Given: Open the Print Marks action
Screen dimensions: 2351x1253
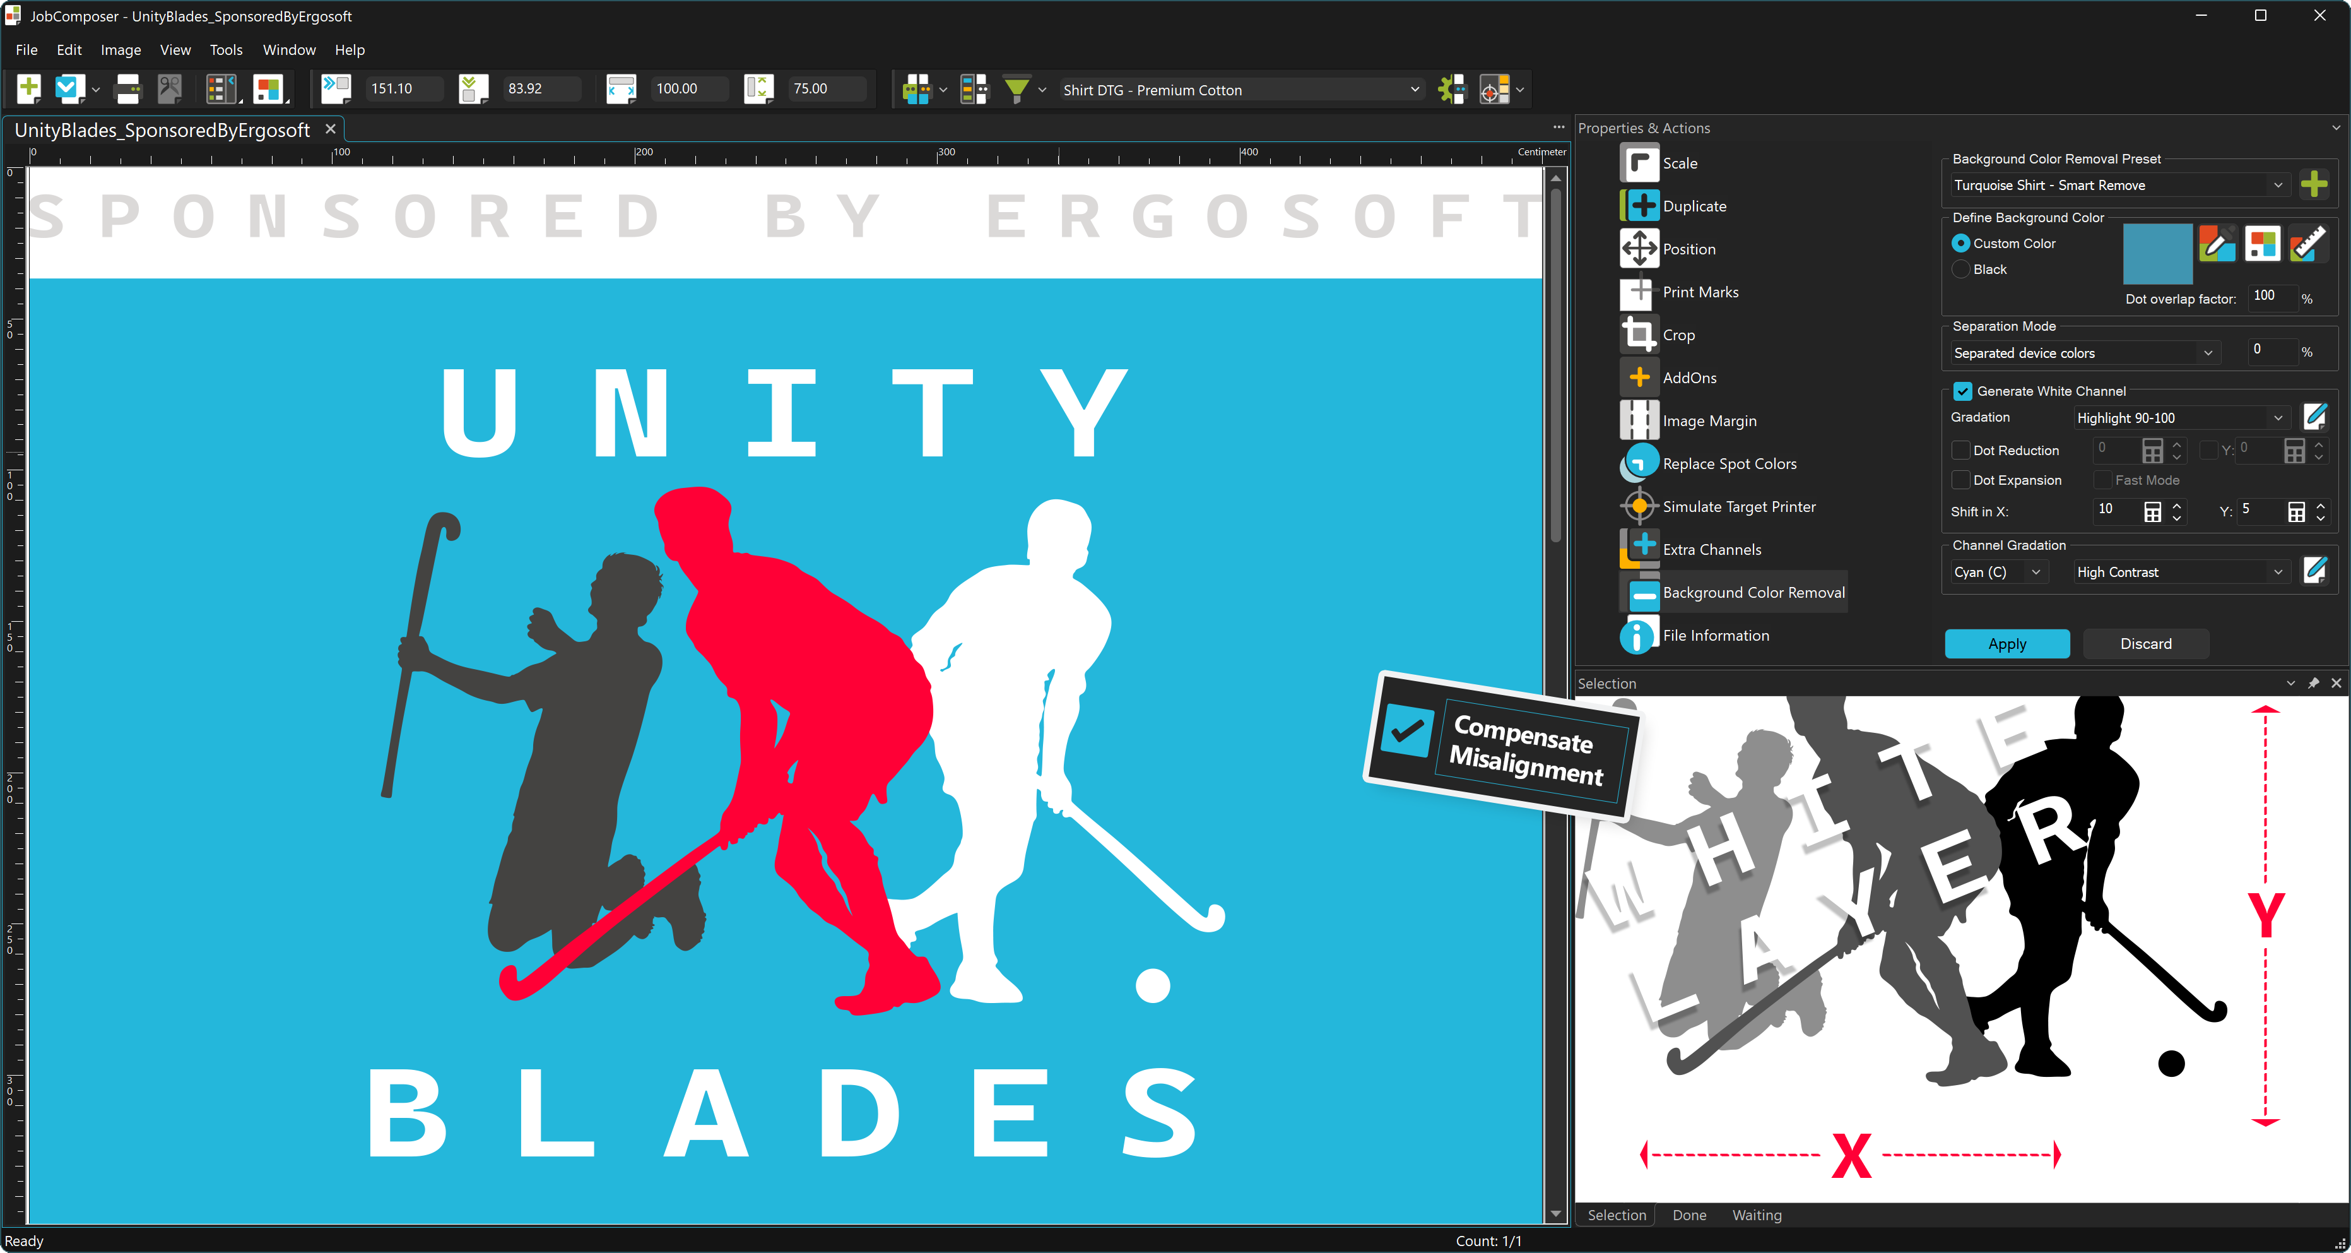Looking at the screenshot, I should coord(1699,292).
